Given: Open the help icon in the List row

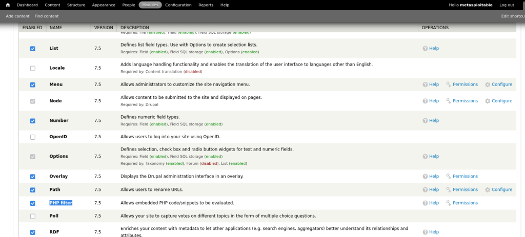Looking at the screenshot, I should (425, 49).
